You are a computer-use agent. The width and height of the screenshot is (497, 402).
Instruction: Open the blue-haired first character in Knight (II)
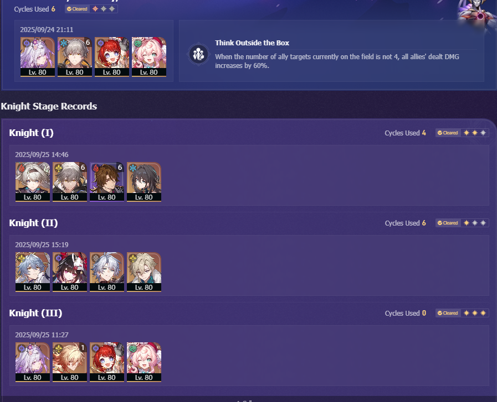[x=33, y=272]
